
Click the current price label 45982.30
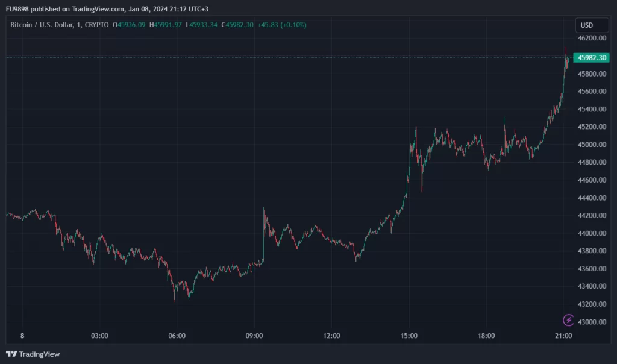pyautogui.click(x=590, y=58)
